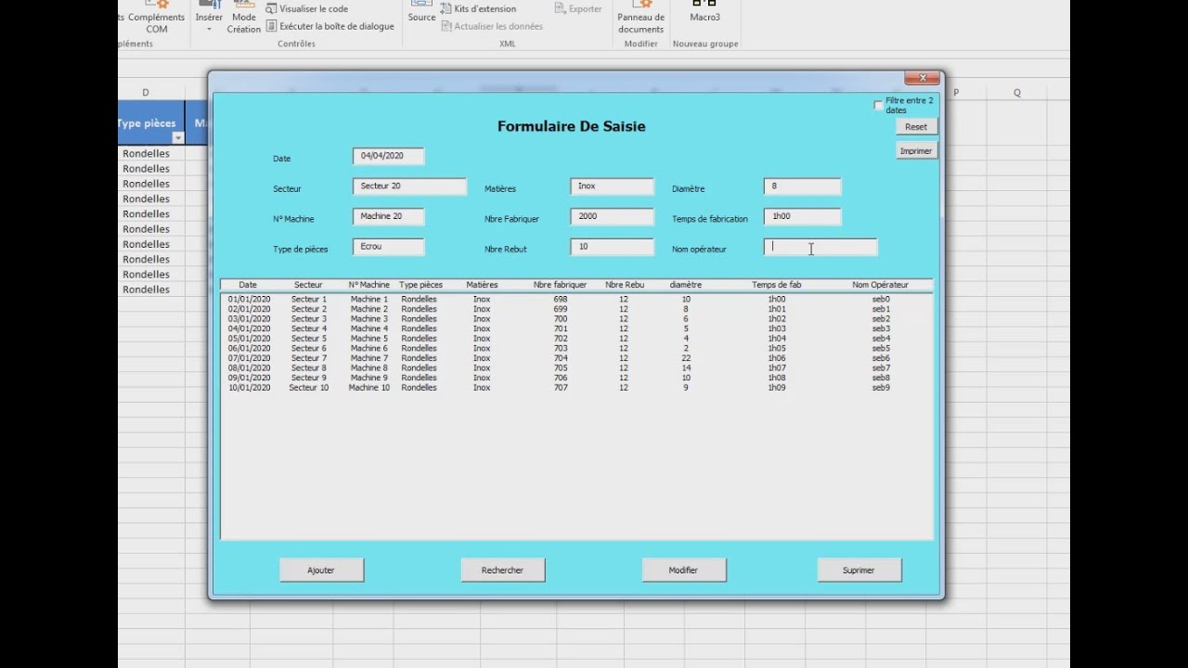
Task: Click Visualiser le code in ribbon
Action: (x=306, y=8)
